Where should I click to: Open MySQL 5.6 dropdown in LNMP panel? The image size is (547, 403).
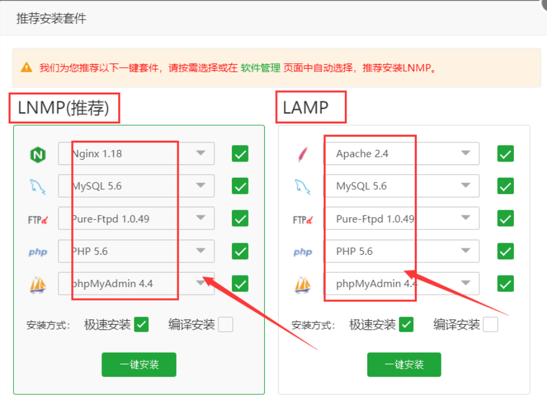tap(136, 186)
